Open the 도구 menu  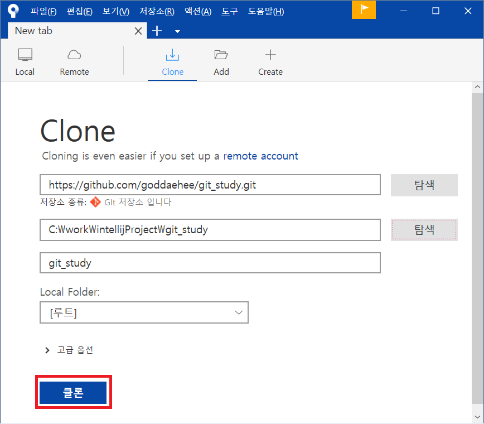(230, 11)
